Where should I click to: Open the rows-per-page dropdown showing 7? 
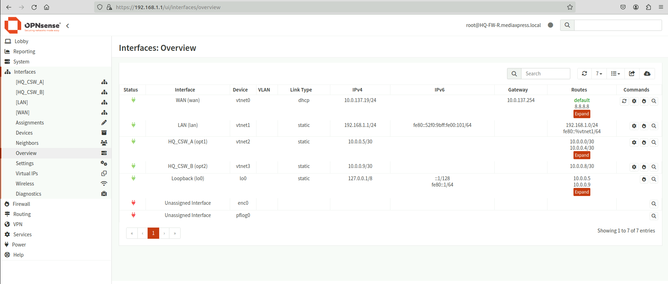click(x=599, y=74)
